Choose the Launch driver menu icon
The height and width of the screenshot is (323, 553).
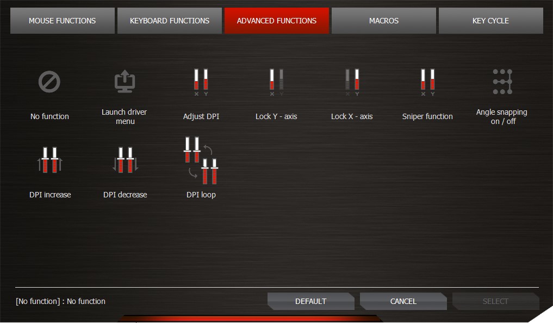pyautogui.click(x=125, y=83)
